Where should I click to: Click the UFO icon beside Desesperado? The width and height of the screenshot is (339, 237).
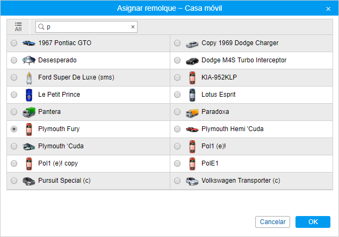click(x=28, y=60)
